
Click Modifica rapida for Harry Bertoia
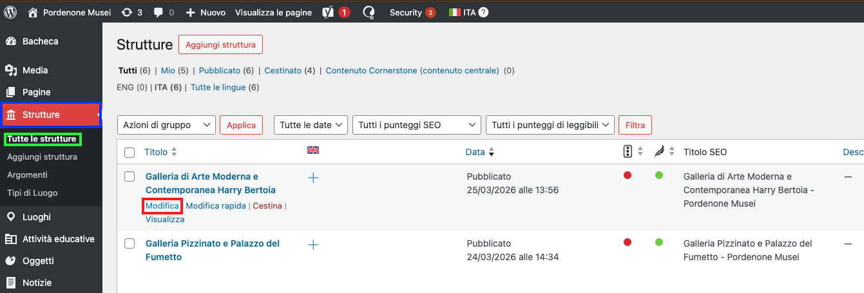pos(216,205)
